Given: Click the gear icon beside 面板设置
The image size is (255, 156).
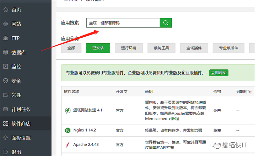Looking at the screenshot, I should coord(5,138).
